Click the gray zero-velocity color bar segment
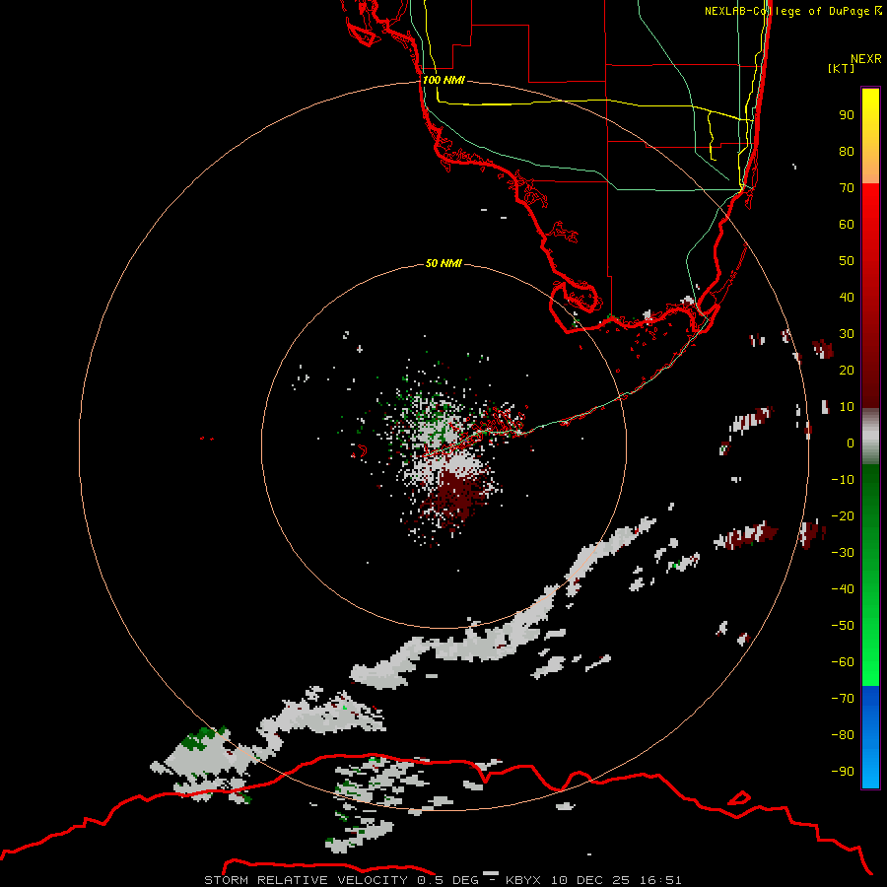Viewport: 887px width, 887px height. coord(870,437)
